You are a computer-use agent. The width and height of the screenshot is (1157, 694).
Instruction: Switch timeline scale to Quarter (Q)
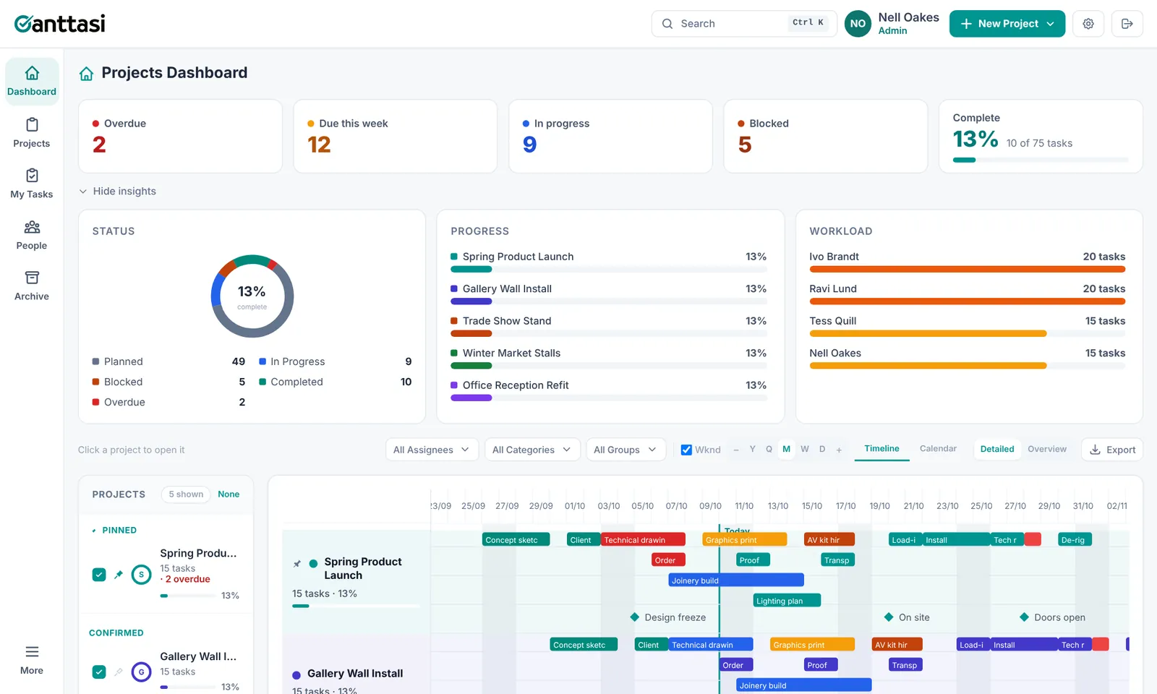pos(769,449)
